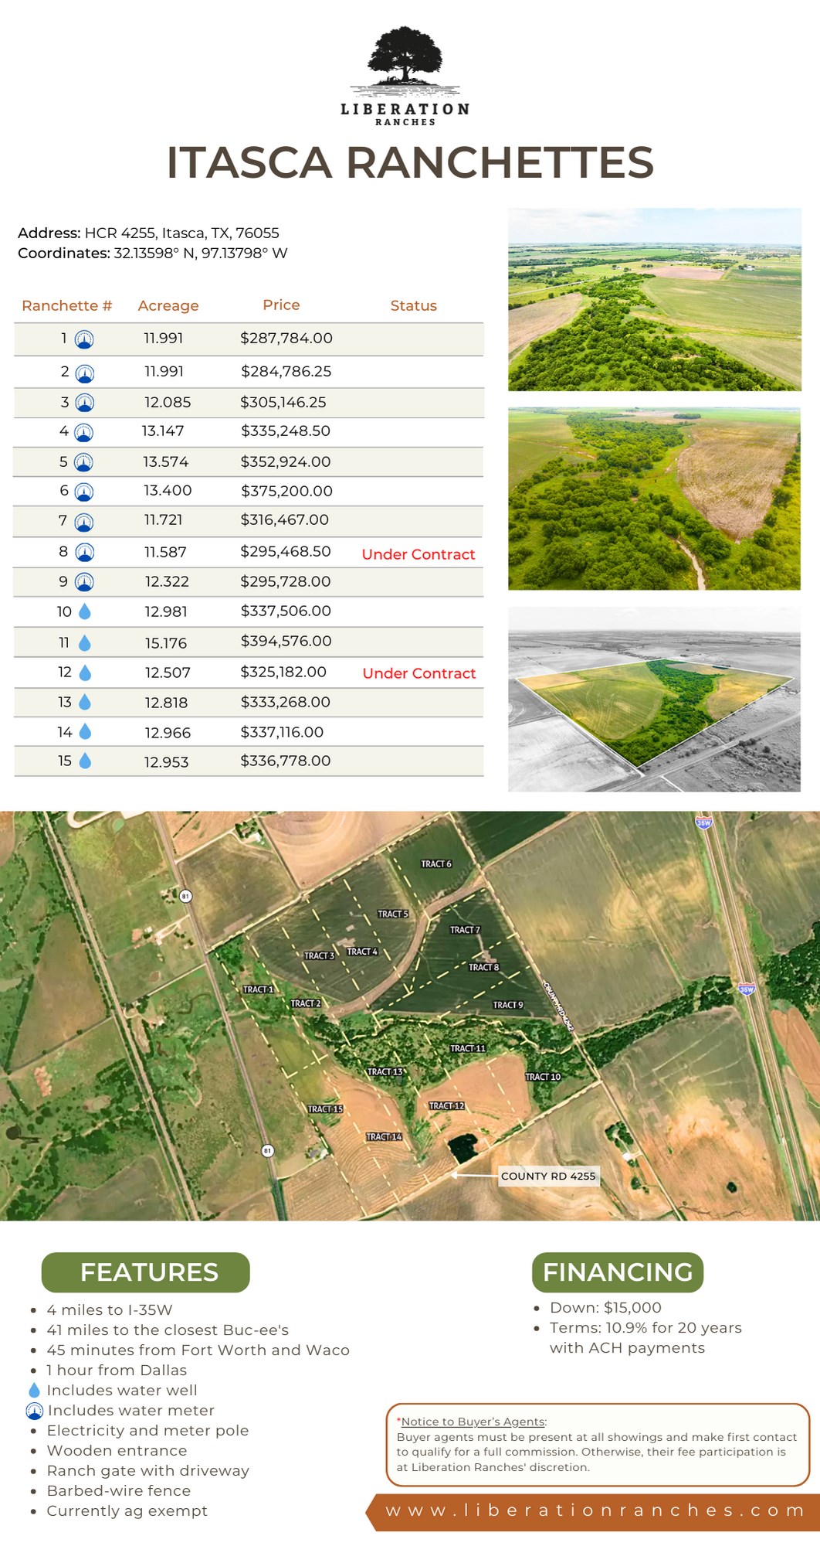Image resolution: width=820 pixels, height=1546 pixels.
Task: Select the acreage value "12.085"
Action: point(168,402)
